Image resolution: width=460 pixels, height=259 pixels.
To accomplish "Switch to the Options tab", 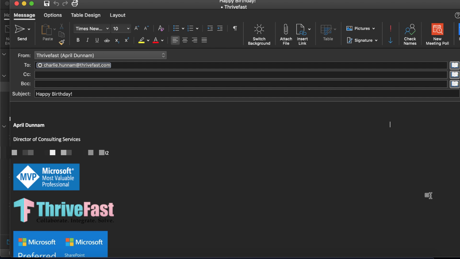I will (x=53, y=15).
